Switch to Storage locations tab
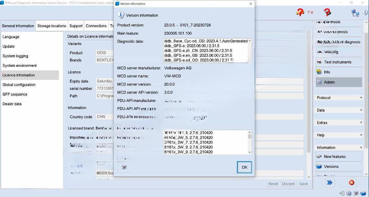Viewport: 369px width, 197px height. click(x=52, y=26)
